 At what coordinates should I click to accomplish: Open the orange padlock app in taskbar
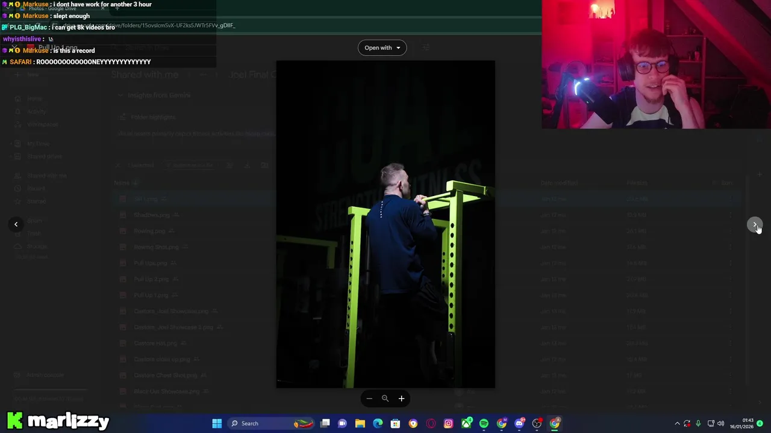pyautogui.click(x=413, y=423)
